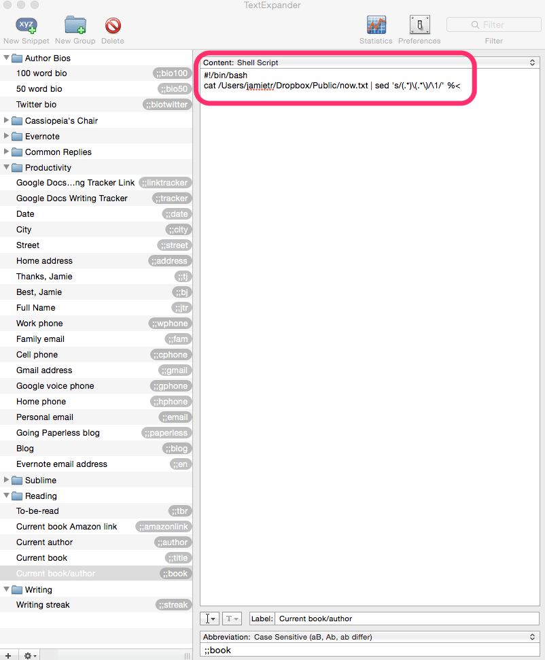Click the Common Replies folder icon
Viewport: 545px width, 660px height.
coord(17,152)
